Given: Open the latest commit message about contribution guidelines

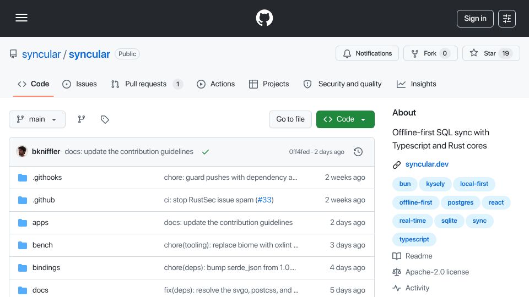Looking at the screenshot, I should coord(129,152).
